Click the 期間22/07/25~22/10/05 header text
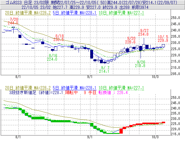 (73, 2)
